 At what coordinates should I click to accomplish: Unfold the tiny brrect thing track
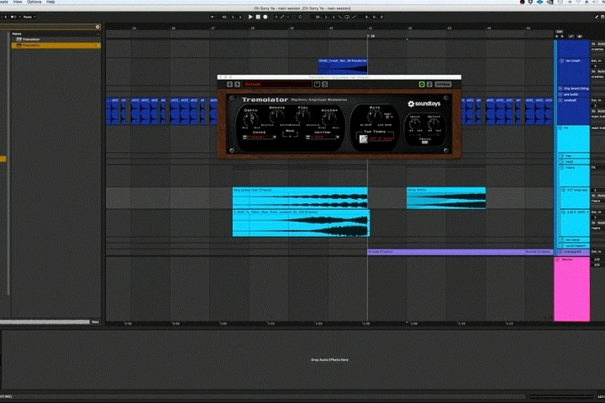click(560, 89)
